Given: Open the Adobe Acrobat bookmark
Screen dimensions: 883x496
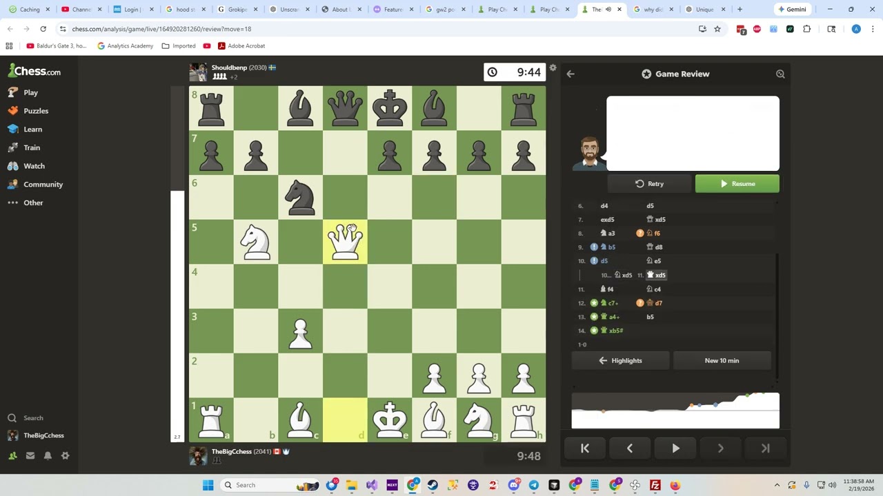Looking at the screenshot, I should point(241,46).
